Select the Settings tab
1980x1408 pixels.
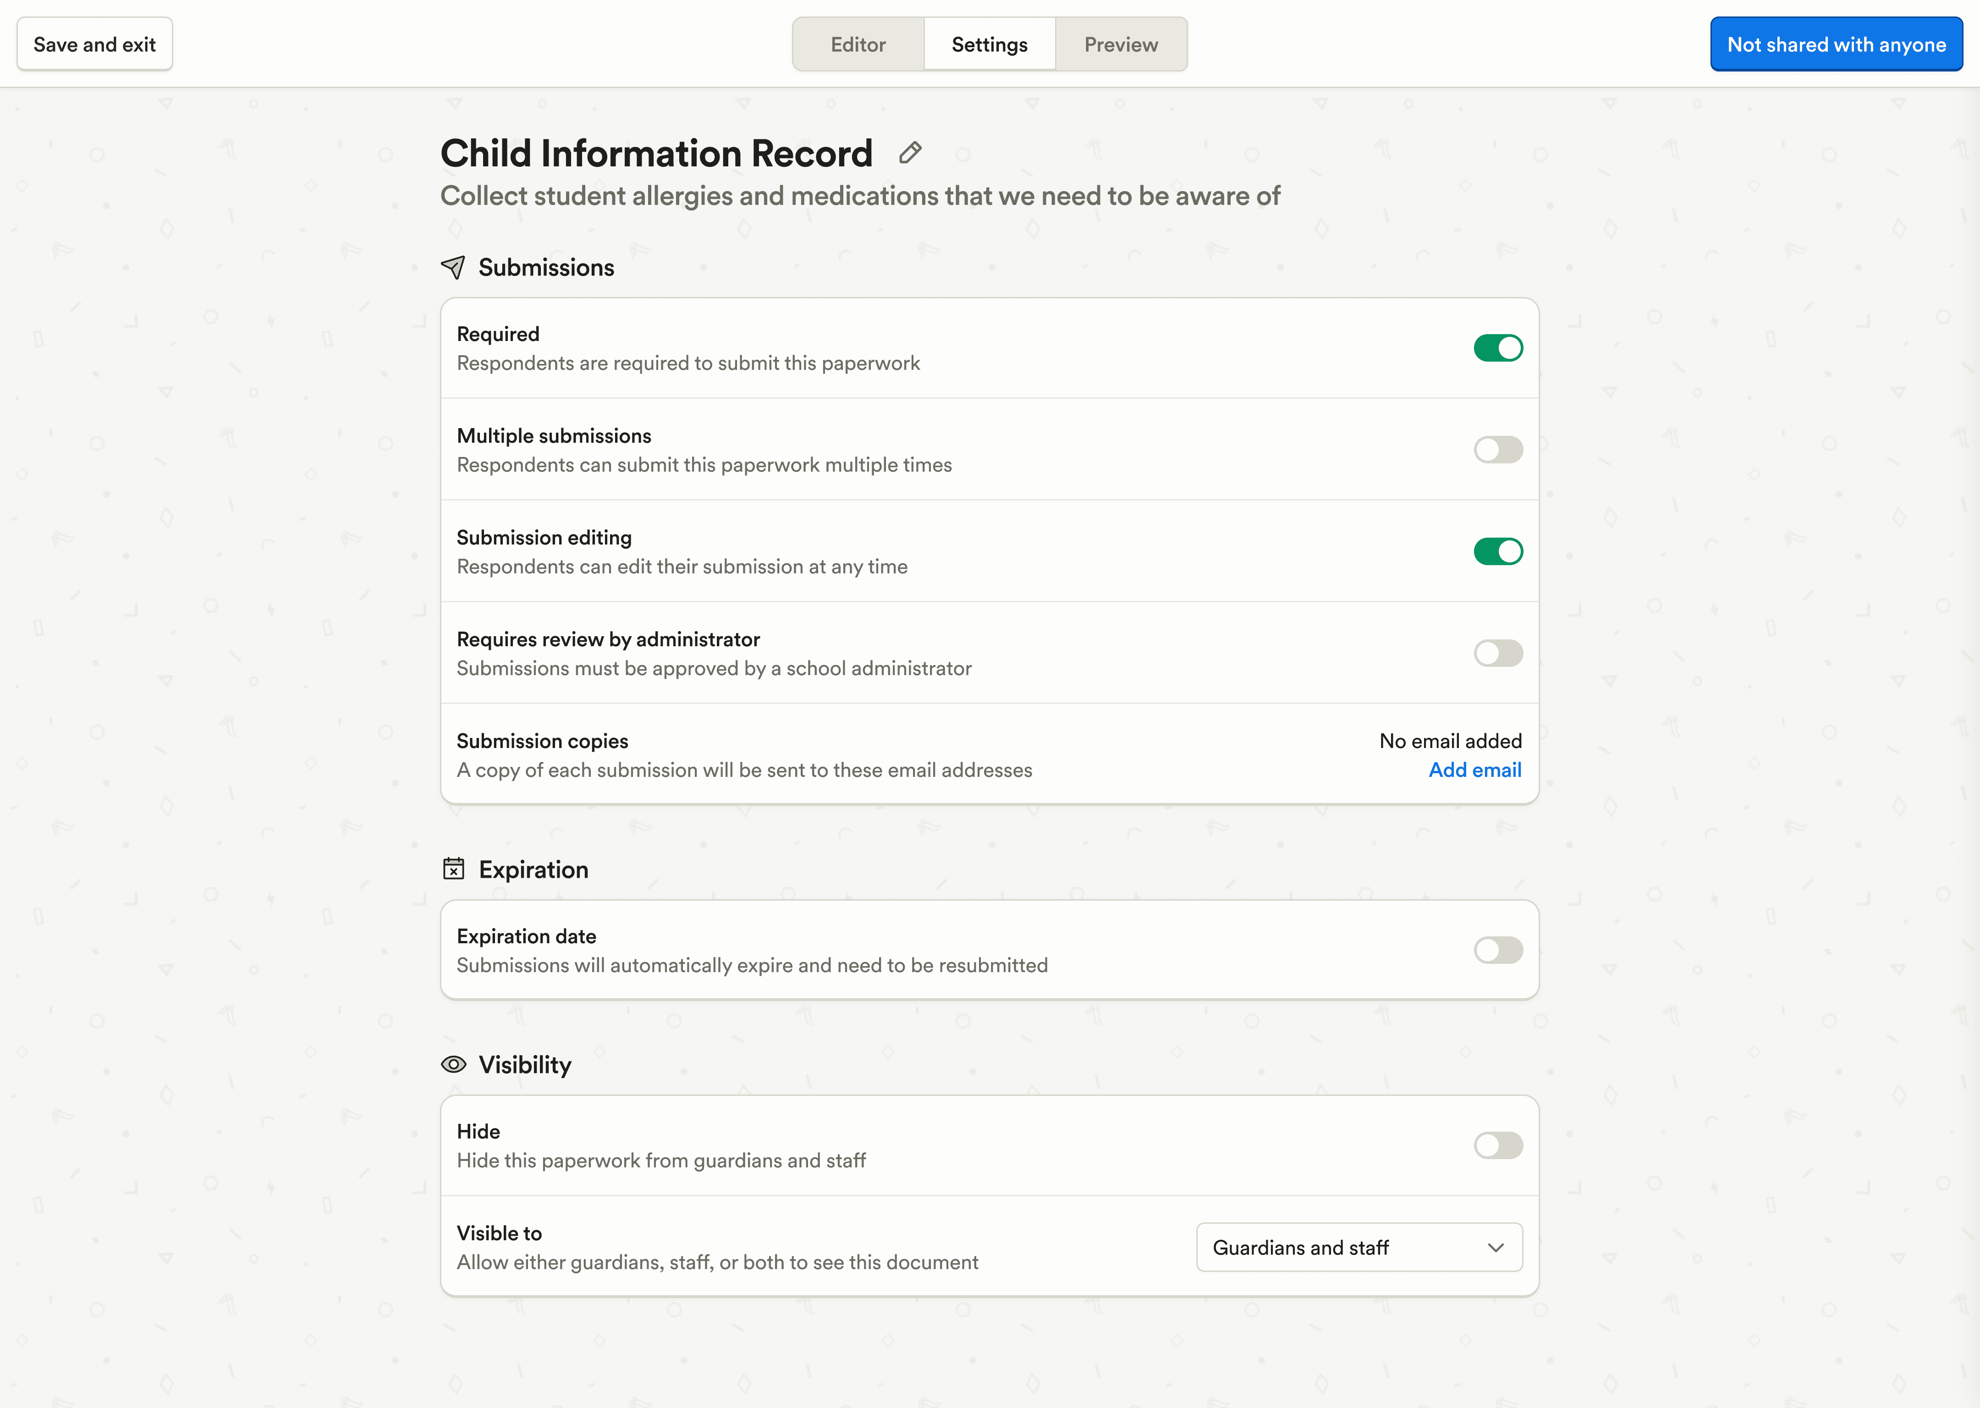tap(989, 44)
